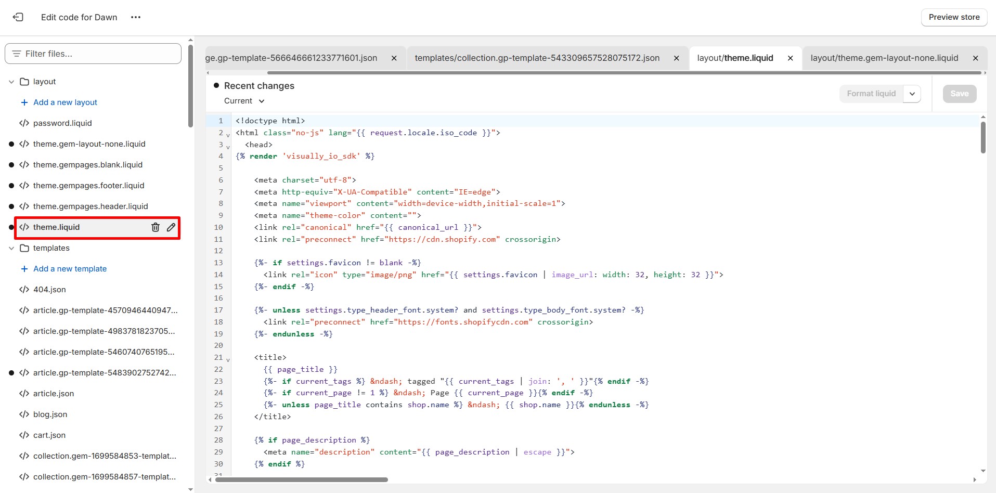The height and width of the screenshot is (493, 996).
Task: Open the Format liquid dropdown arrow
Action: [912, 94]
